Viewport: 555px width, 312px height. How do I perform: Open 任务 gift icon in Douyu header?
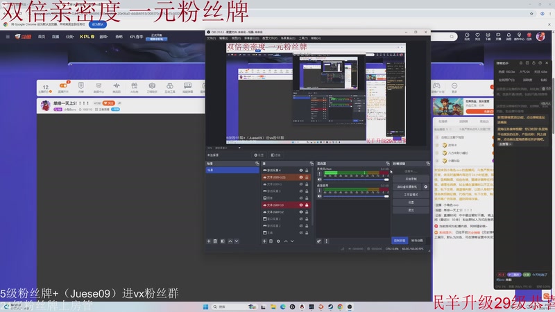tap(529, 37)
